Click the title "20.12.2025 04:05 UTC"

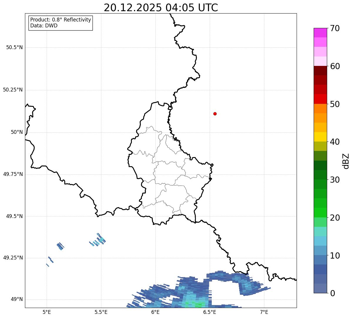tap(161, 8)
